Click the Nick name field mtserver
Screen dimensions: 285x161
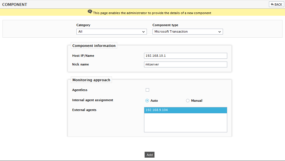coord(185,64)
